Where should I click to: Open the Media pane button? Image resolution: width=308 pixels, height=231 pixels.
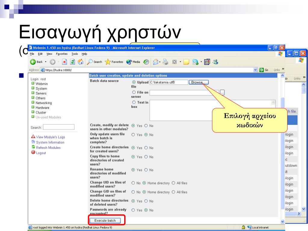(x=133, y=62)
